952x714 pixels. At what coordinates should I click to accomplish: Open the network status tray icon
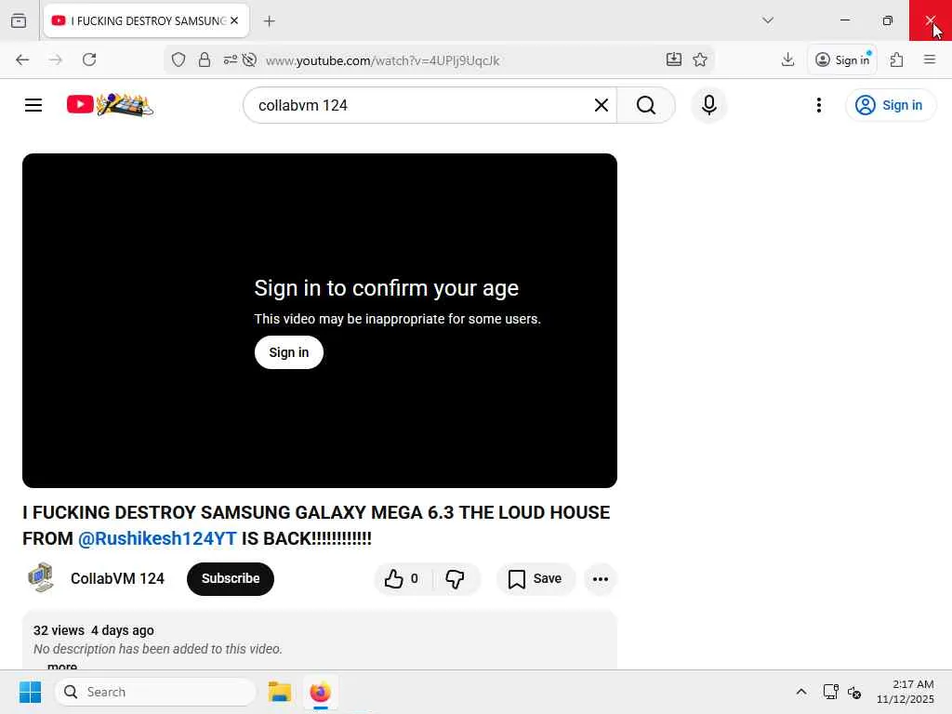(830, 692)
